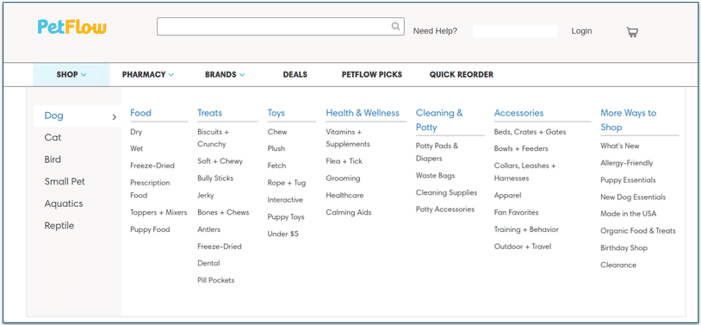Open Outdoor + Travel link
Screen dimensions: 701x325
523,247
